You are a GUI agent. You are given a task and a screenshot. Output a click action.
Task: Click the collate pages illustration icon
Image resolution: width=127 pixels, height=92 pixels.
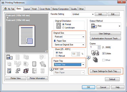[x=95, y=53]
